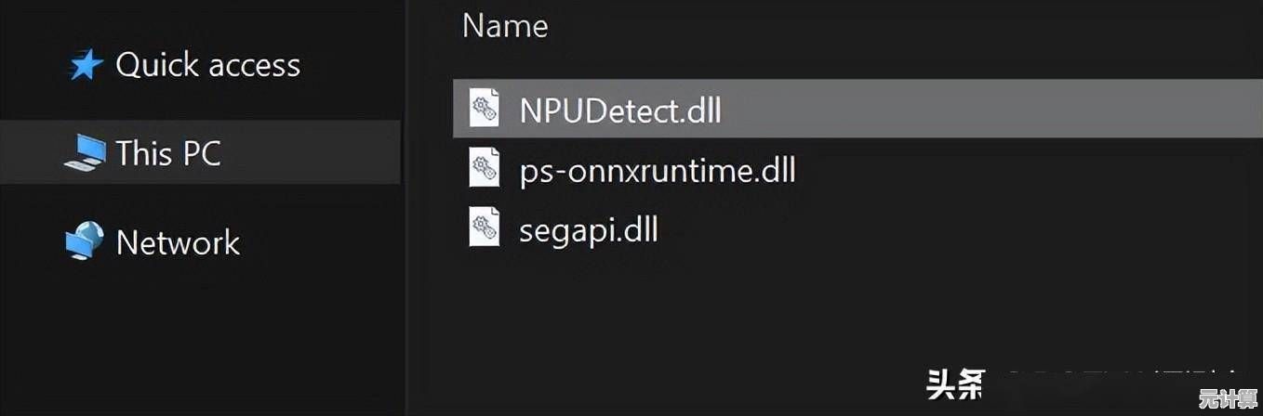Click the NPUDetect.dll file icon
The image size is (1263, 416).
point(485,110)
